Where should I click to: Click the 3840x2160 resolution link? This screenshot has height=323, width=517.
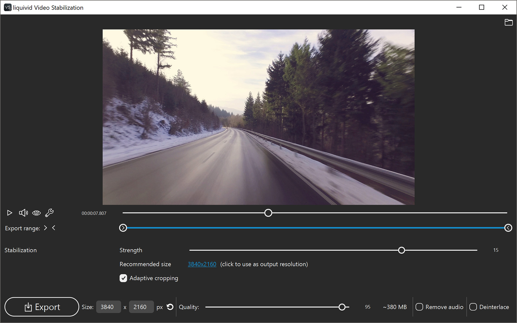[x=202, y=264]
